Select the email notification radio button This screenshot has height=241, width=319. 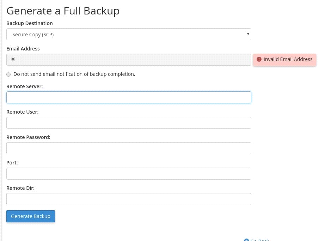[x=13, y=59]
